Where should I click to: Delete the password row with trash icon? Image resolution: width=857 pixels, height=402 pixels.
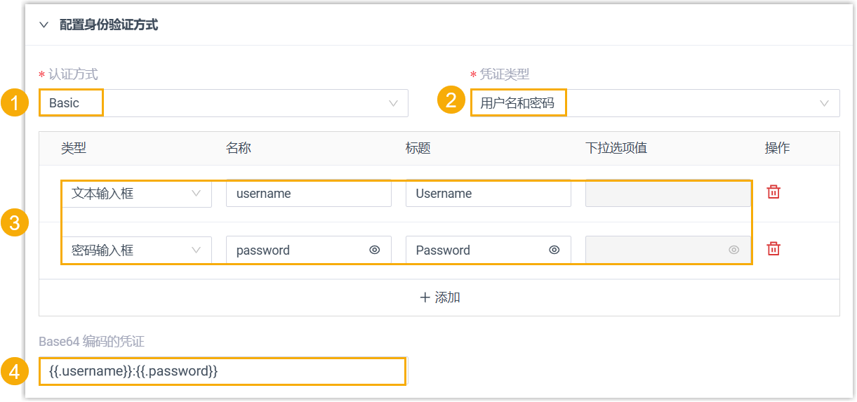click(x=773, y=248)
